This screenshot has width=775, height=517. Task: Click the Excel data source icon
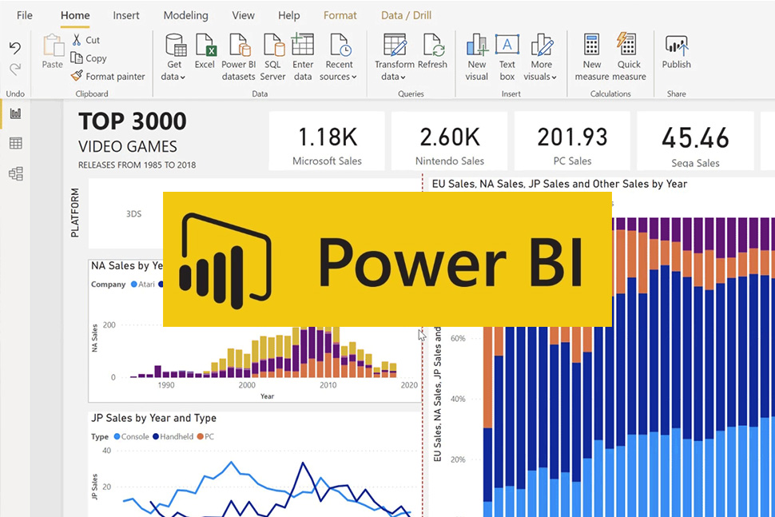(205, 46)
